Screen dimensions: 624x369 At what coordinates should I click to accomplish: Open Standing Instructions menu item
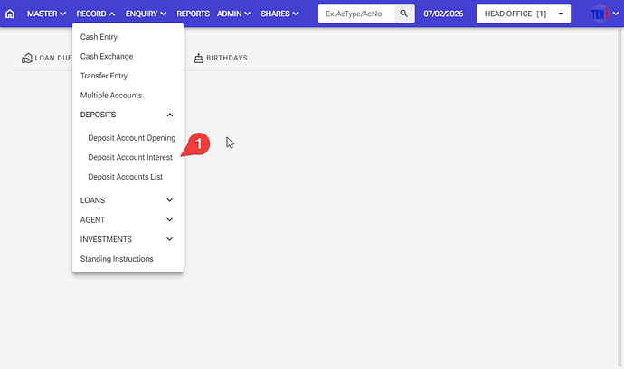point(117,259)
